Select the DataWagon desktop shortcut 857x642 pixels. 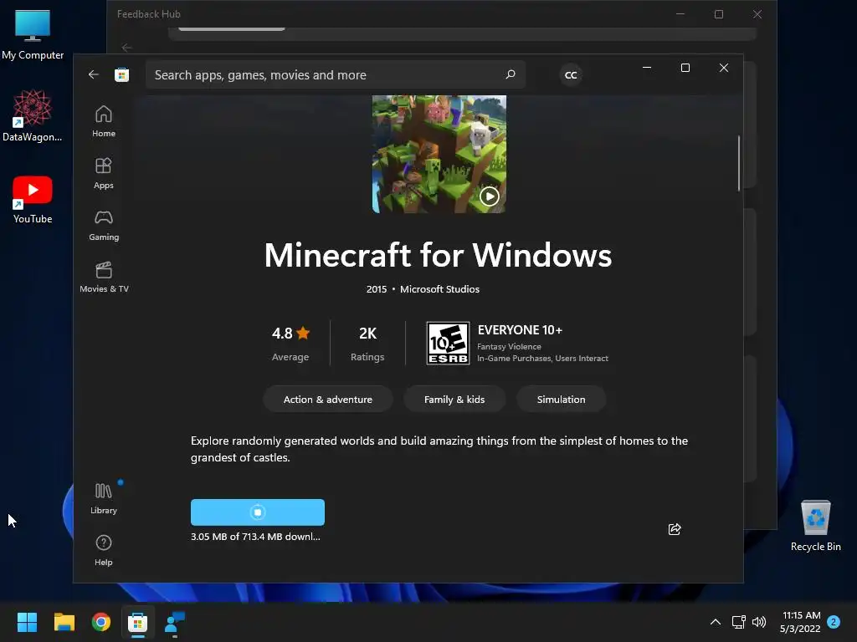[x=33, y=115]
